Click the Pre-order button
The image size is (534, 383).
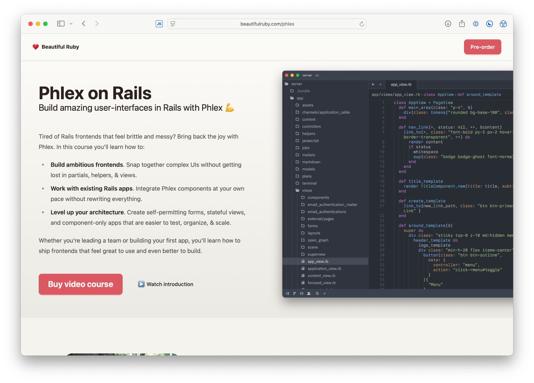click(x=482, y=47)
